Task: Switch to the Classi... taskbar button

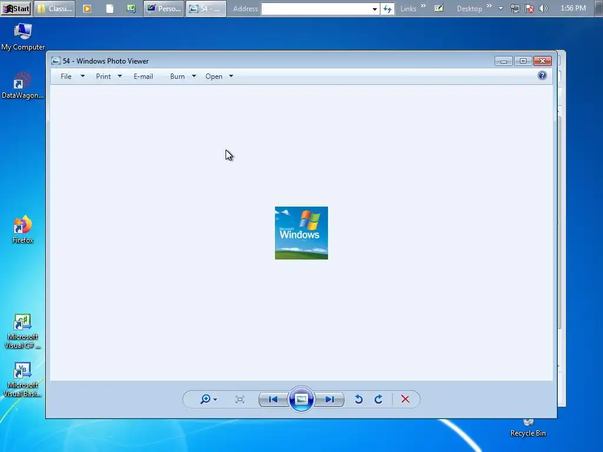Action: 55,8
